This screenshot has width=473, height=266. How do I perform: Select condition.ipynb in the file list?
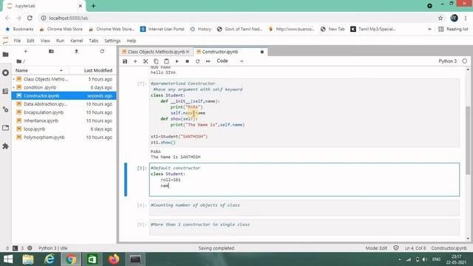click(64, 87)
